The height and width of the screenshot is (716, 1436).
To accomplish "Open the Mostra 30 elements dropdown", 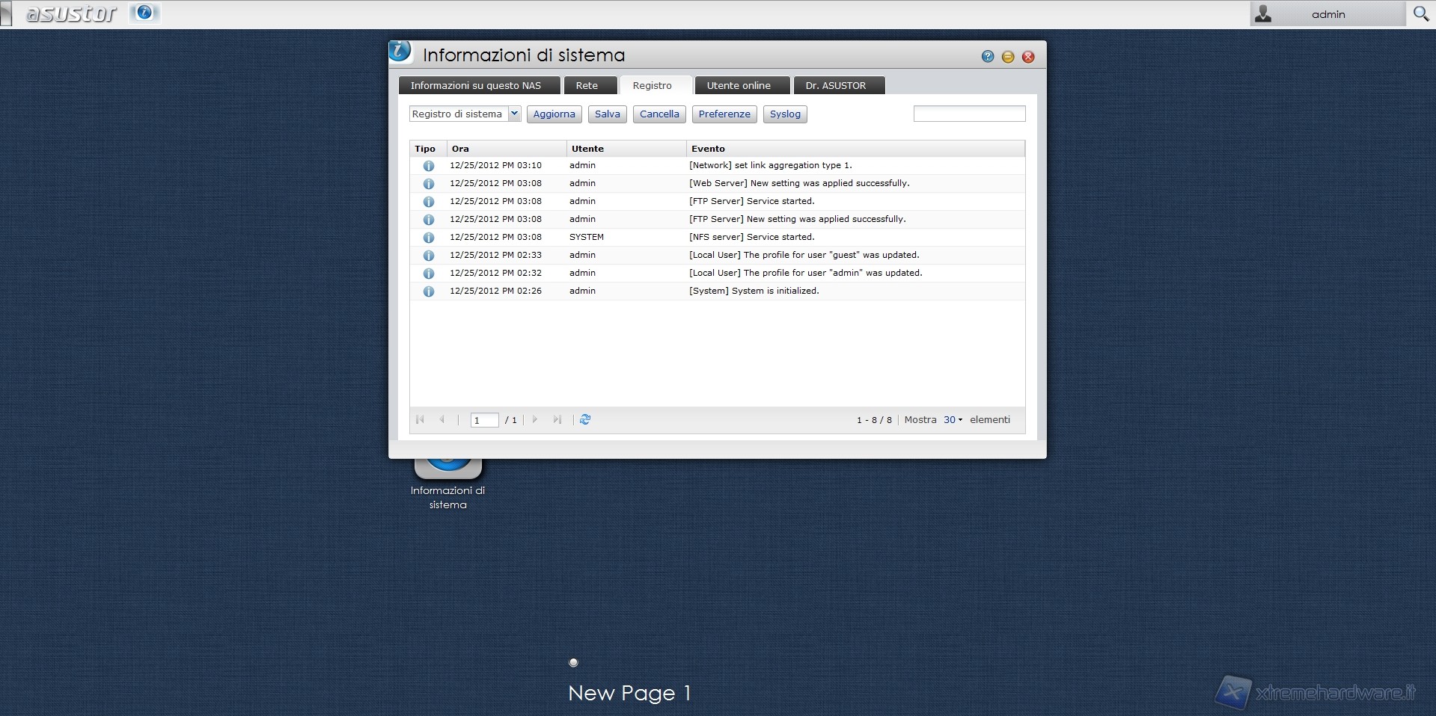I will pyautogui.click(x=953, y=420).
